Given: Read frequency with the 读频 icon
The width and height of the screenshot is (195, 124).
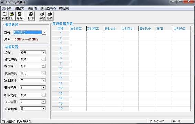Looking at the screenshot, I should pos(42,16).
